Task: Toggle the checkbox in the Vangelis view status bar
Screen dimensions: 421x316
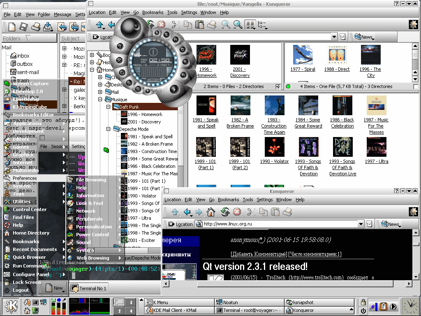Action: tap(416, 86)
